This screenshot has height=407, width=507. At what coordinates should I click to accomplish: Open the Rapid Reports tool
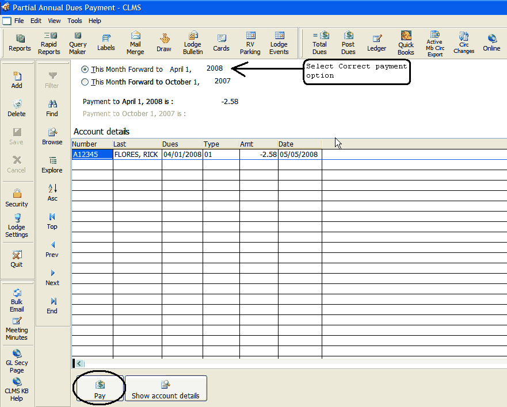[x=49, y=43]
